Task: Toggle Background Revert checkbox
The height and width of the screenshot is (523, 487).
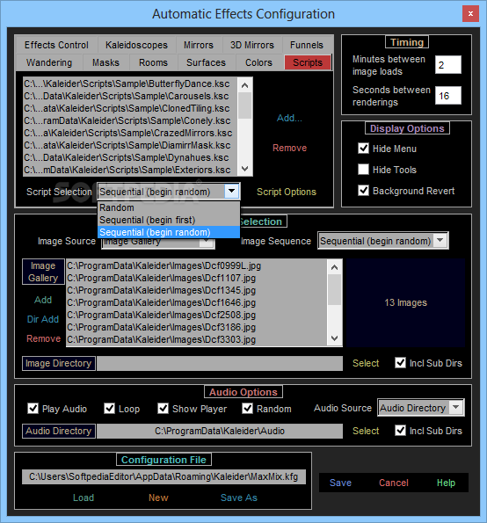Action: [x=363, y=191]
